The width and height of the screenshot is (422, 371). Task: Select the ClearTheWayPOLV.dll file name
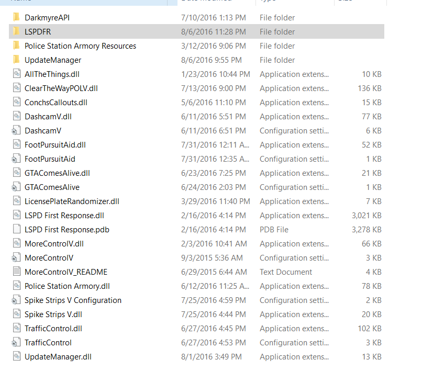click(61, 88)
